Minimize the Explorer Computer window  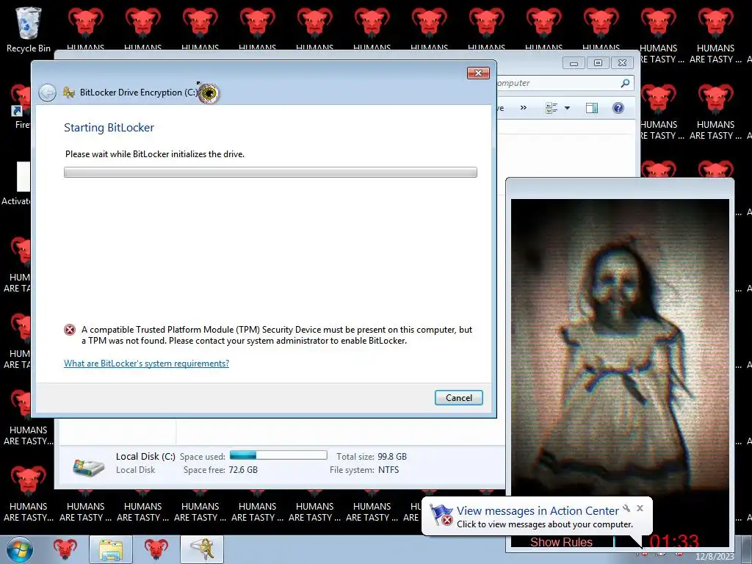coord(574,63)
